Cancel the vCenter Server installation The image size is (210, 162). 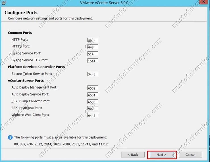click(190, 155)
